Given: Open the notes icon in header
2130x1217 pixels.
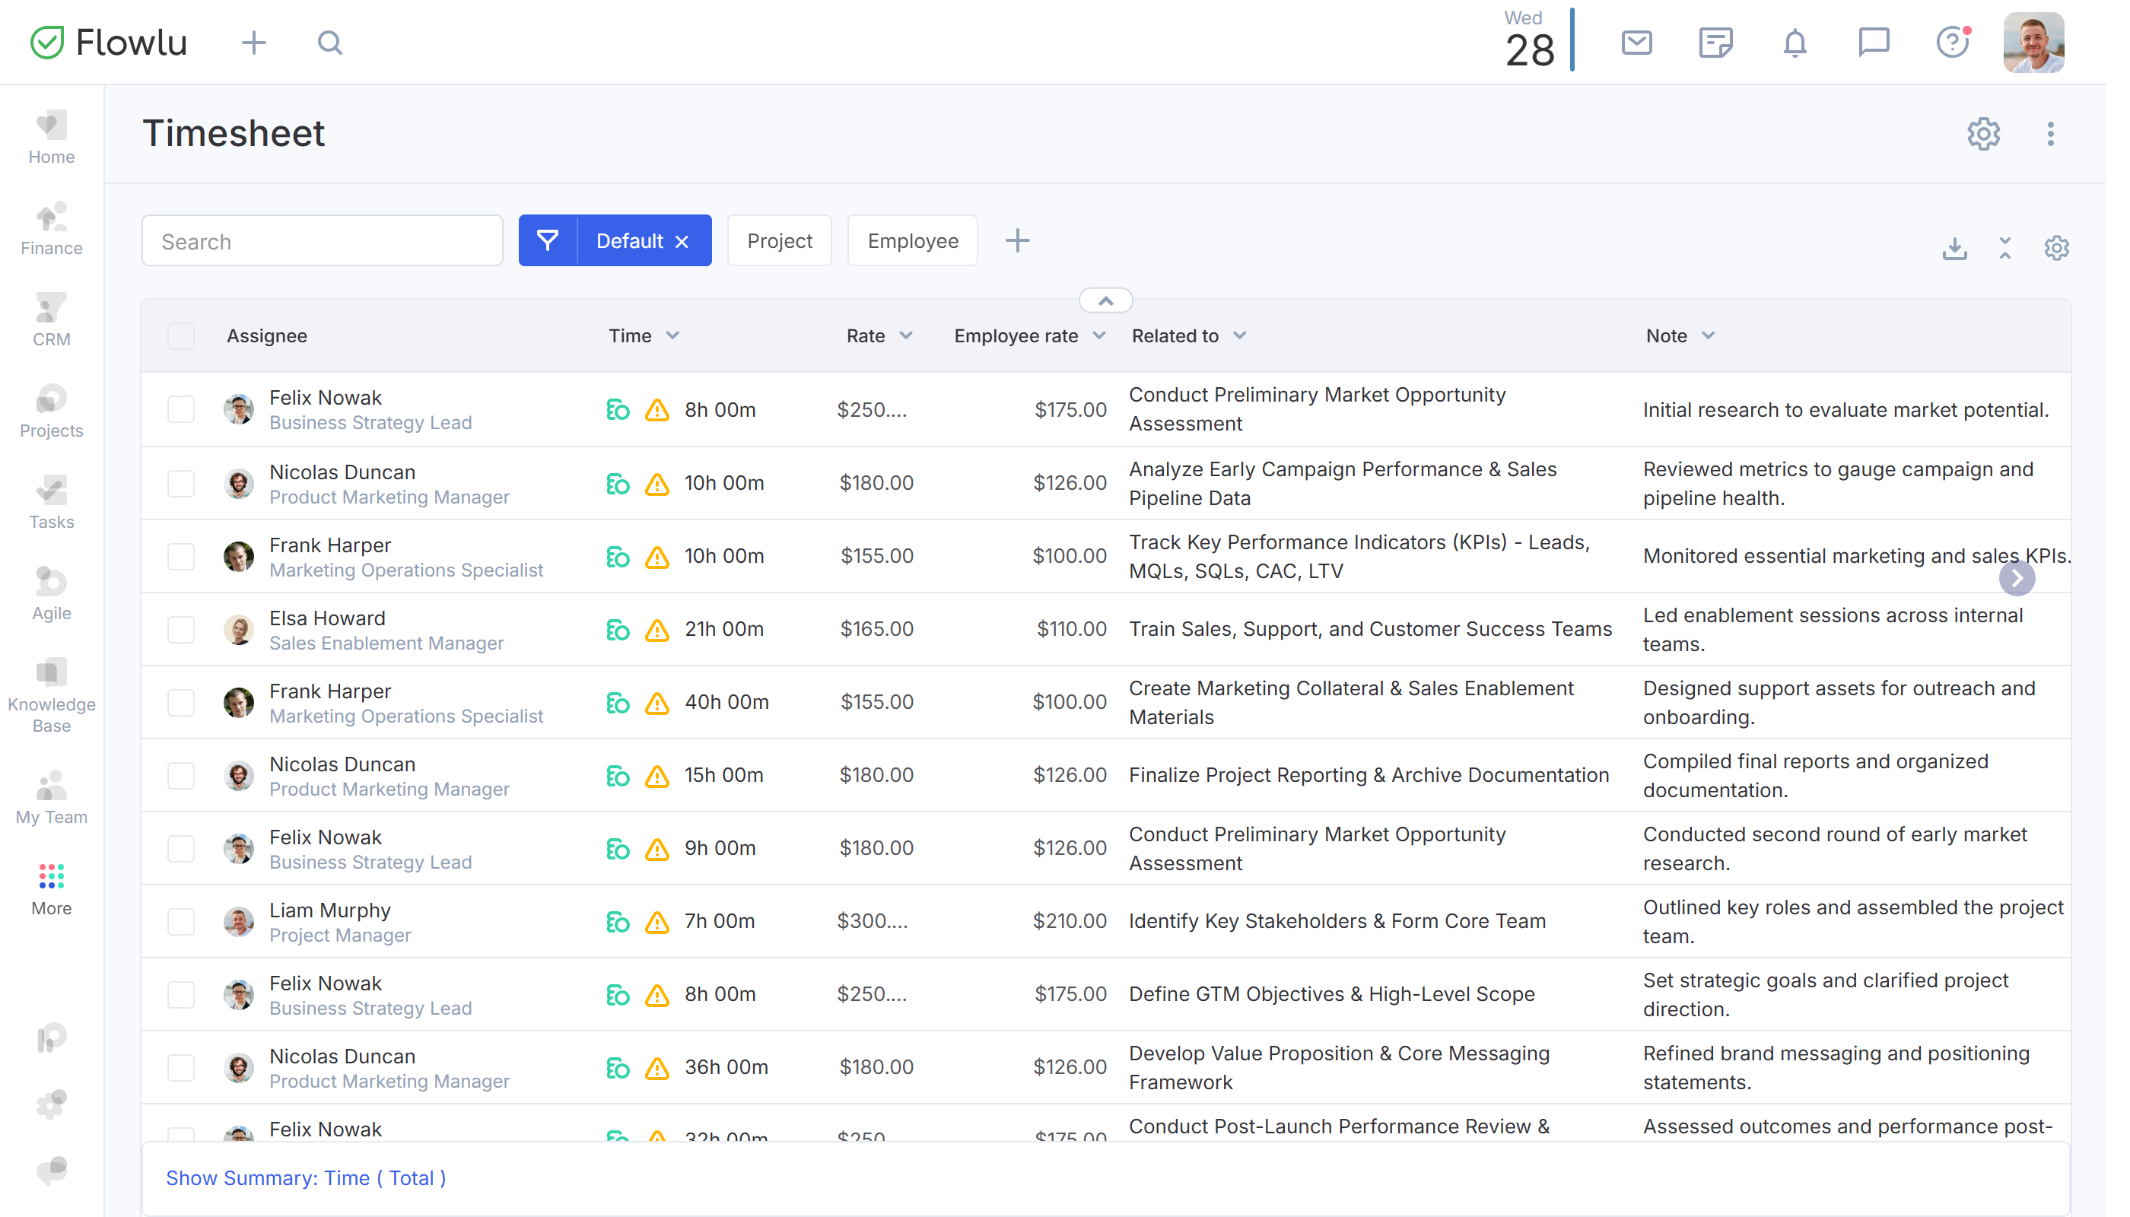Looking at the screenshot, I should click(1715, 42).
